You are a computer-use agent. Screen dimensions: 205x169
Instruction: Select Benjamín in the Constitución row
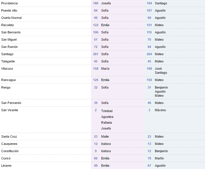161,151
